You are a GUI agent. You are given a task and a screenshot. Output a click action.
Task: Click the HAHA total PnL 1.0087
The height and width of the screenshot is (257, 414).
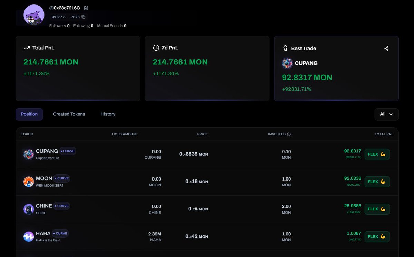point(354,233)
